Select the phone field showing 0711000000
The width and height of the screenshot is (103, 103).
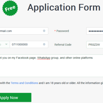tap(29, 44)
